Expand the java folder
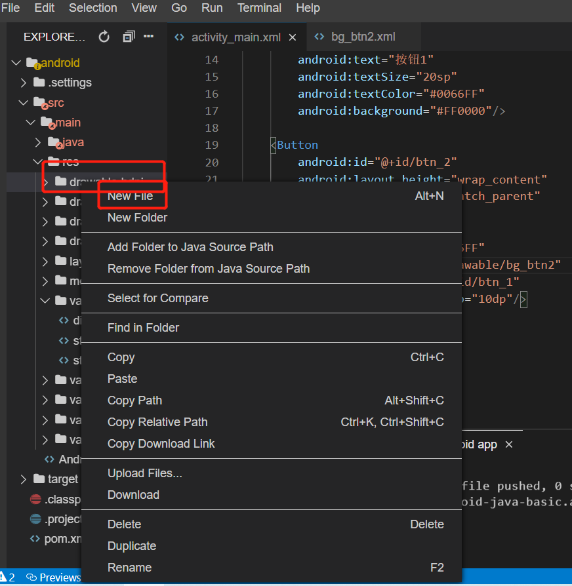Image resolution: width=572 pixels, height=586 pixels. pyautogui.click(x=38, y=142)
